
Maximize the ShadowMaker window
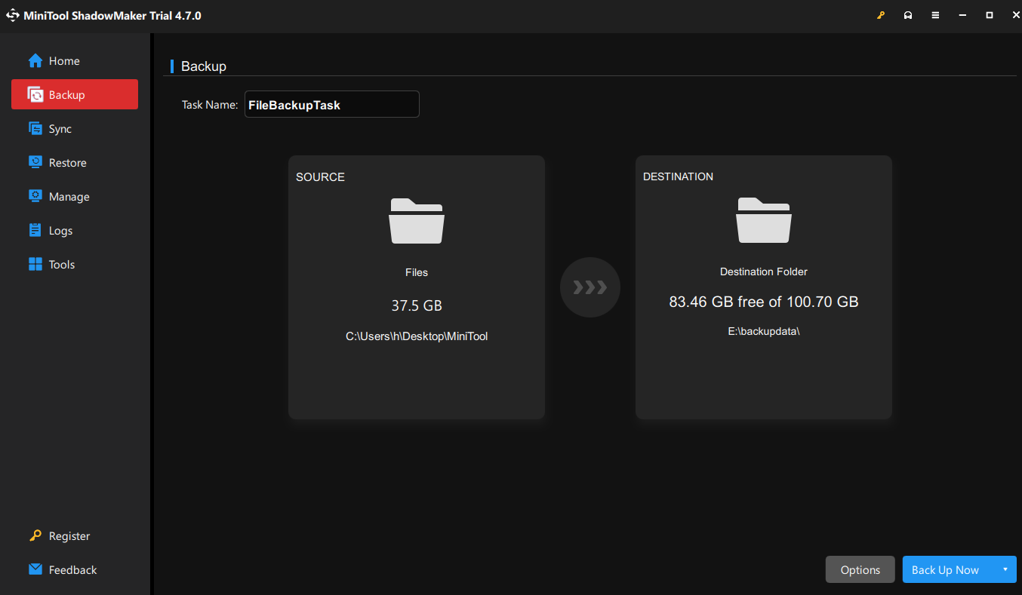990,15
